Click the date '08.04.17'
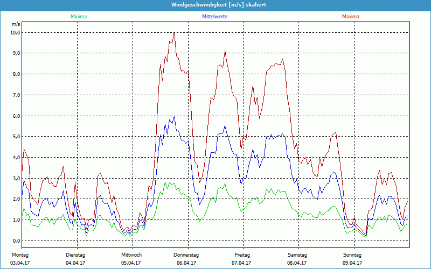431x269 pixels. pos(297,263)
